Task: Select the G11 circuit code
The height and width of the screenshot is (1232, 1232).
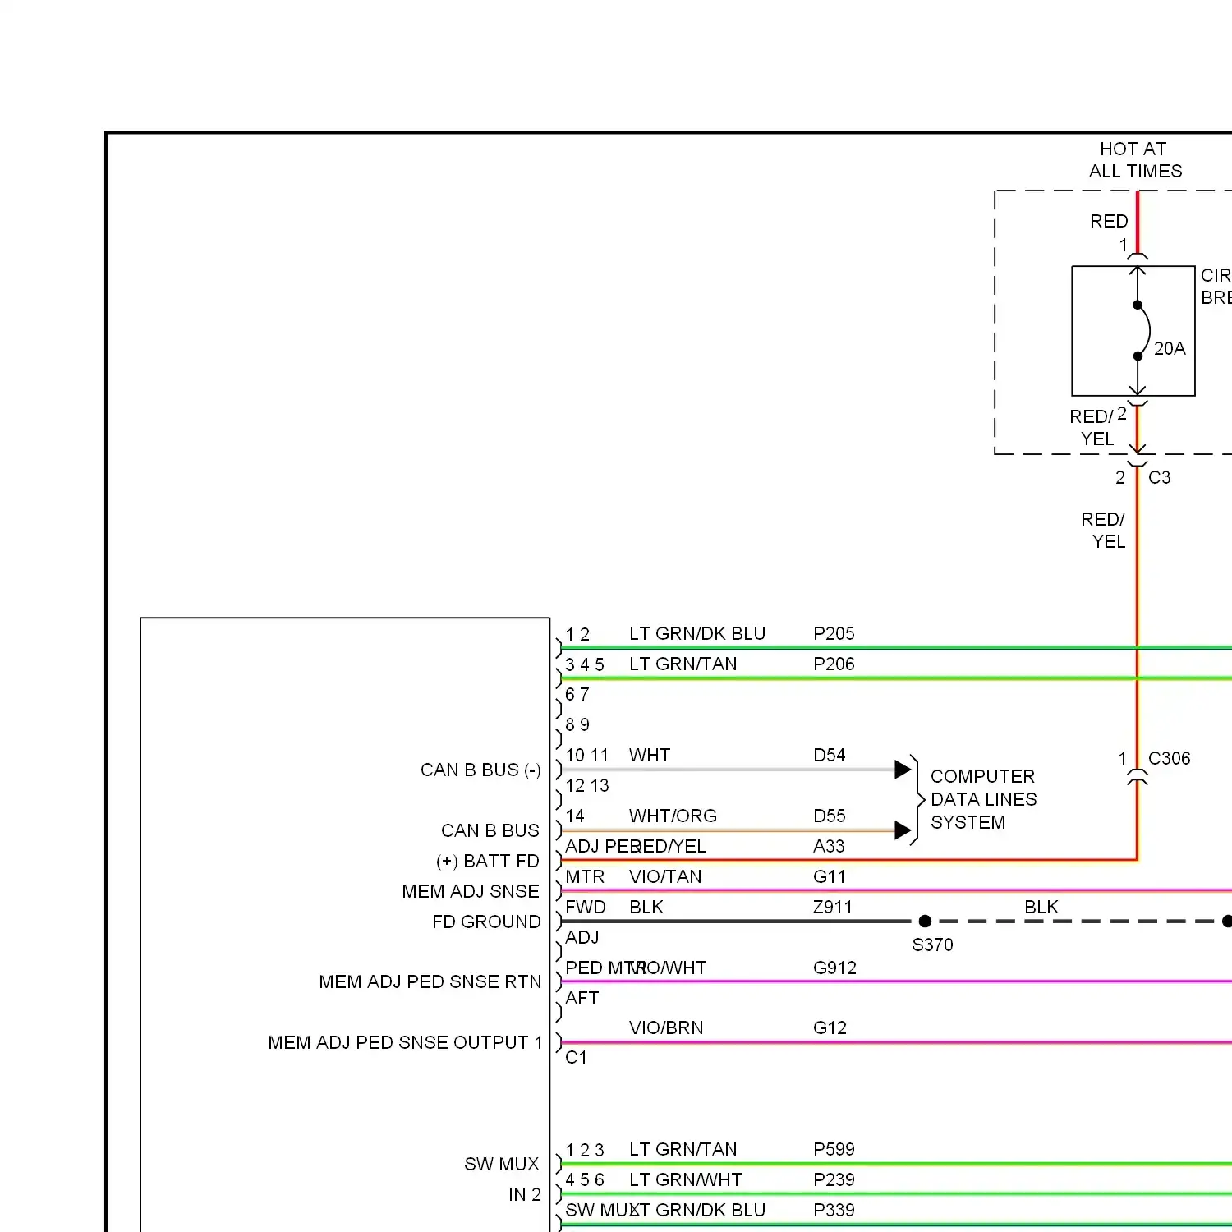Action: [829, 876]
